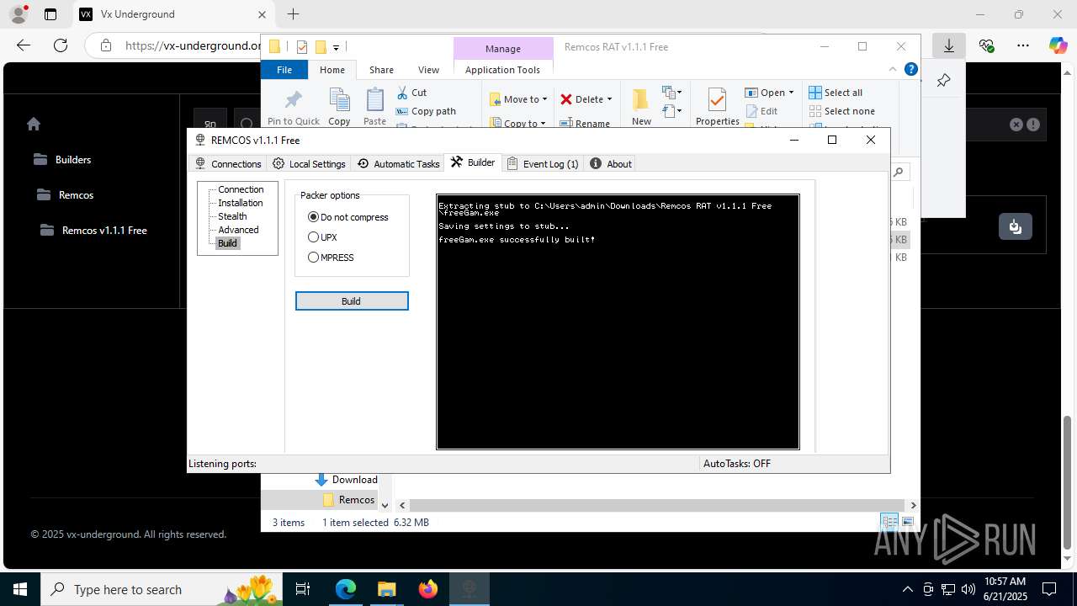Collapse the Explorer ribbon with chevron
The image size is (1077, 606).
[893, 70]
